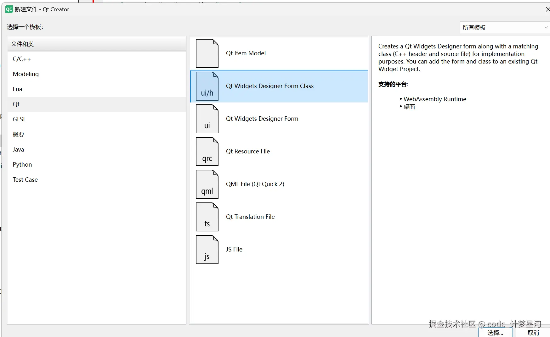
Task: Click the 桌面 platform text
Action: [x=409, y=107]
